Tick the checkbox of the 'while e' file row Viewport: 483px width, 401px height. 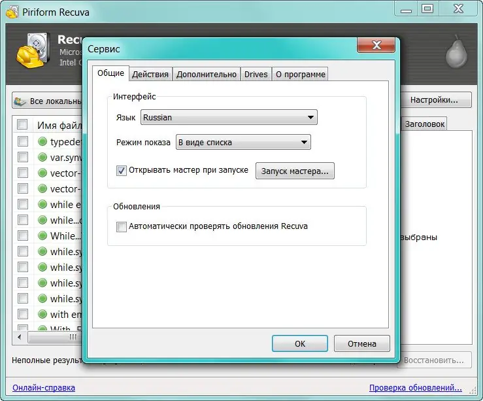coord(23,204)
